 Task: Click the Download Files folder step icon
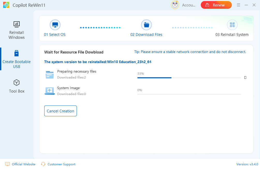click(146, 25)
